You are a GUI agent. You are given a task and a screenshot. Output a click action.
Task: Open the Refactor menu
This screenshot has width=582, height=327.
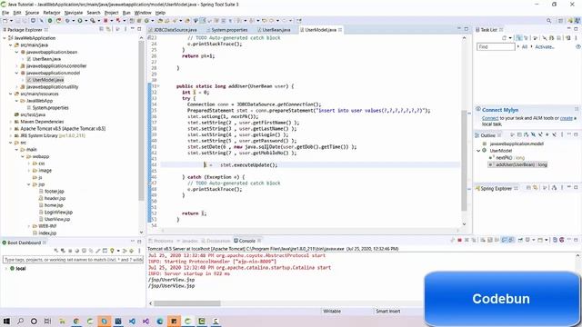coord(52,13)
